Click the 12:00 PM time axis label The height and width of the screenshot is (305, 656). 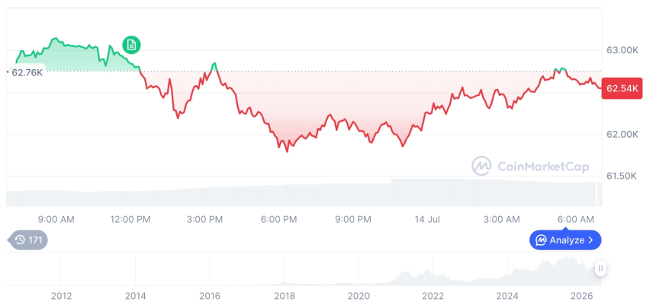(130, 219)
